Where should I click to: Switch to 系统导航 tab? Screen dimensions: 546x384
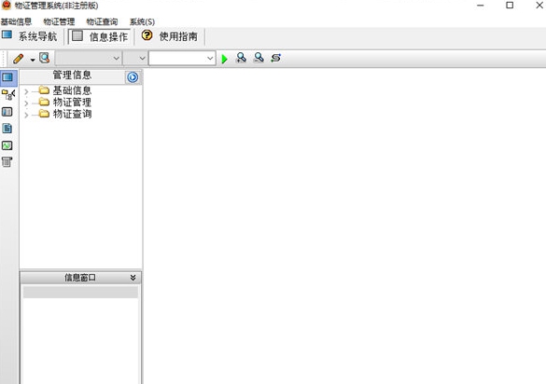pos(30,36)
